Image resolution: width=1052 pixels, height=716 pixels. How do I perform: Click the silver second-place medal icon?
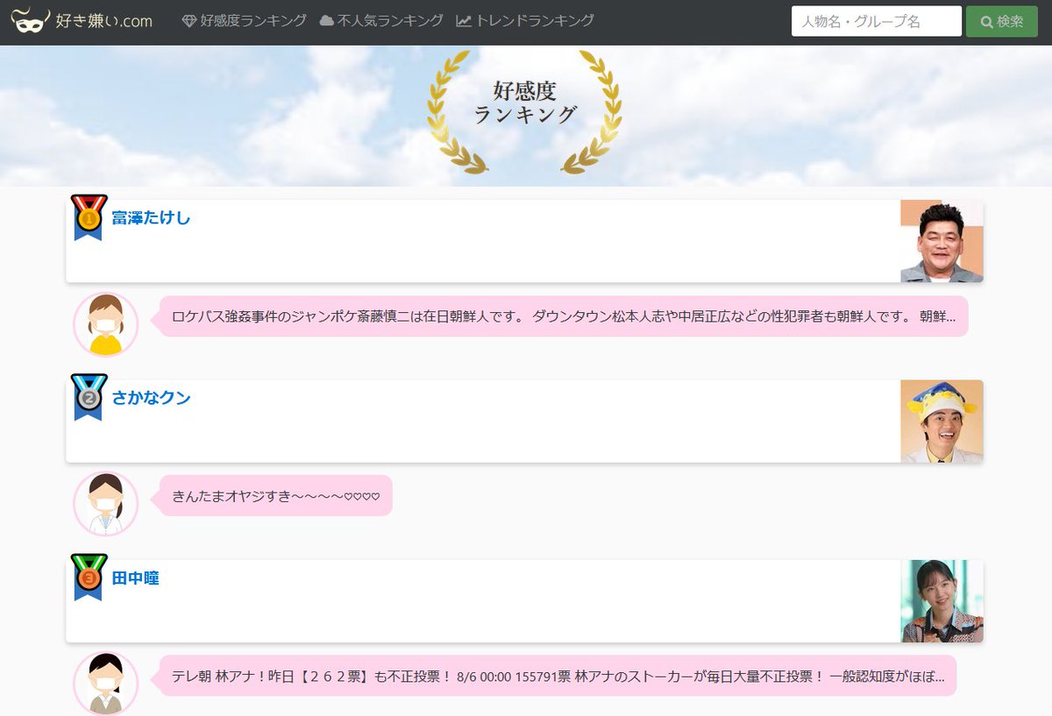[89, 397]
